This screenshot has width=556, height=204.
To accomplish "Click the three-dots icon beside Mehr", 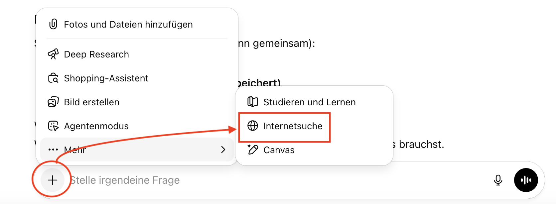I will 53,150.
